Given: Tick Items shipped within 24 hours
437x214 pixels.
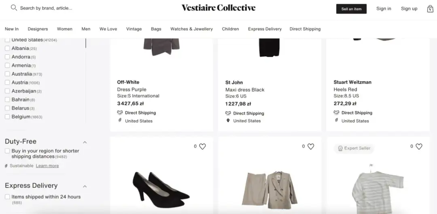Looking at the screenshot, I should 7,197.
